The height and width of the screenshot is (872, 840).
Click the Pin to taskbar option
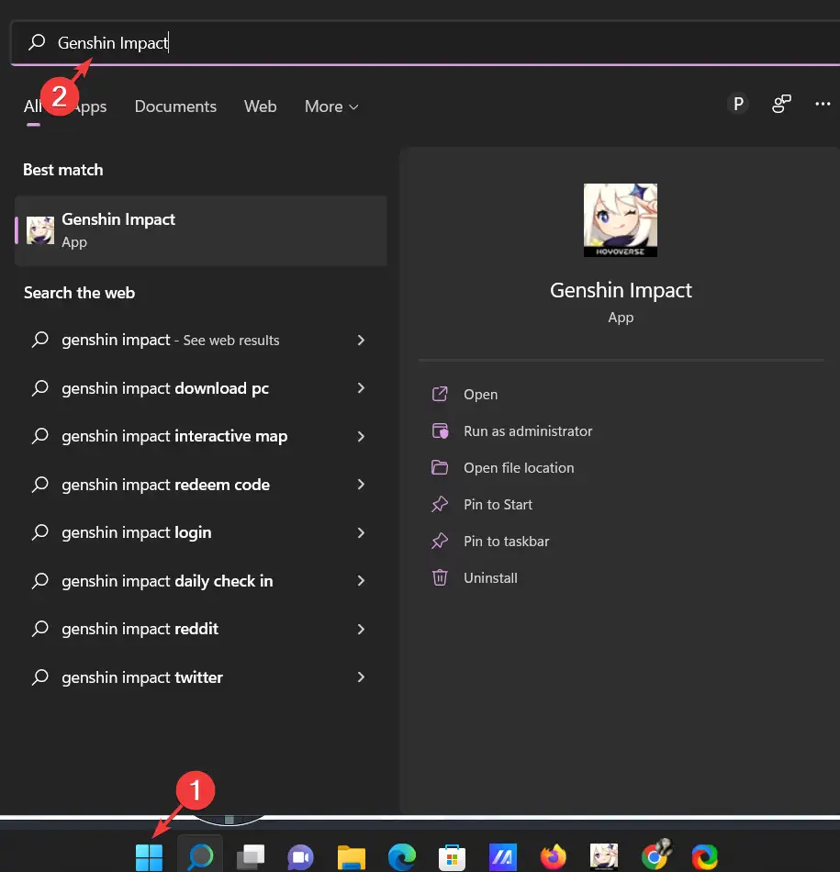point(506,542)
